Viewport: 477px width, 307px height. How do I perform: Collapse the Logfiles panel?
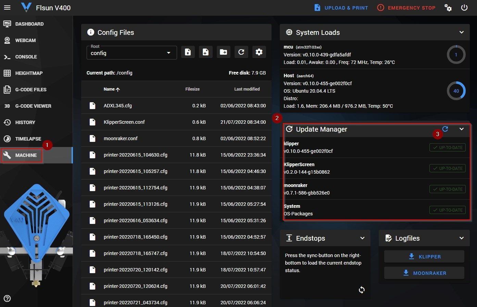click(x=462, y=238)
